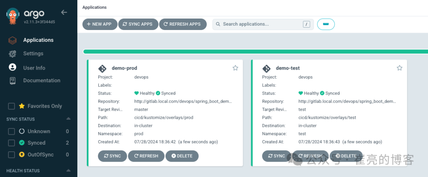Open User Info from the sidebar
Image resolution: width=428 pixels, height=177 pixels.
[x=34, y=68]
